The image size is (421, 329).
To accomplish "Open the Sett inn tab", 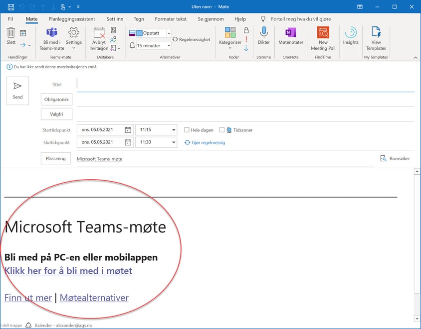I will click(x=115, y=19).
